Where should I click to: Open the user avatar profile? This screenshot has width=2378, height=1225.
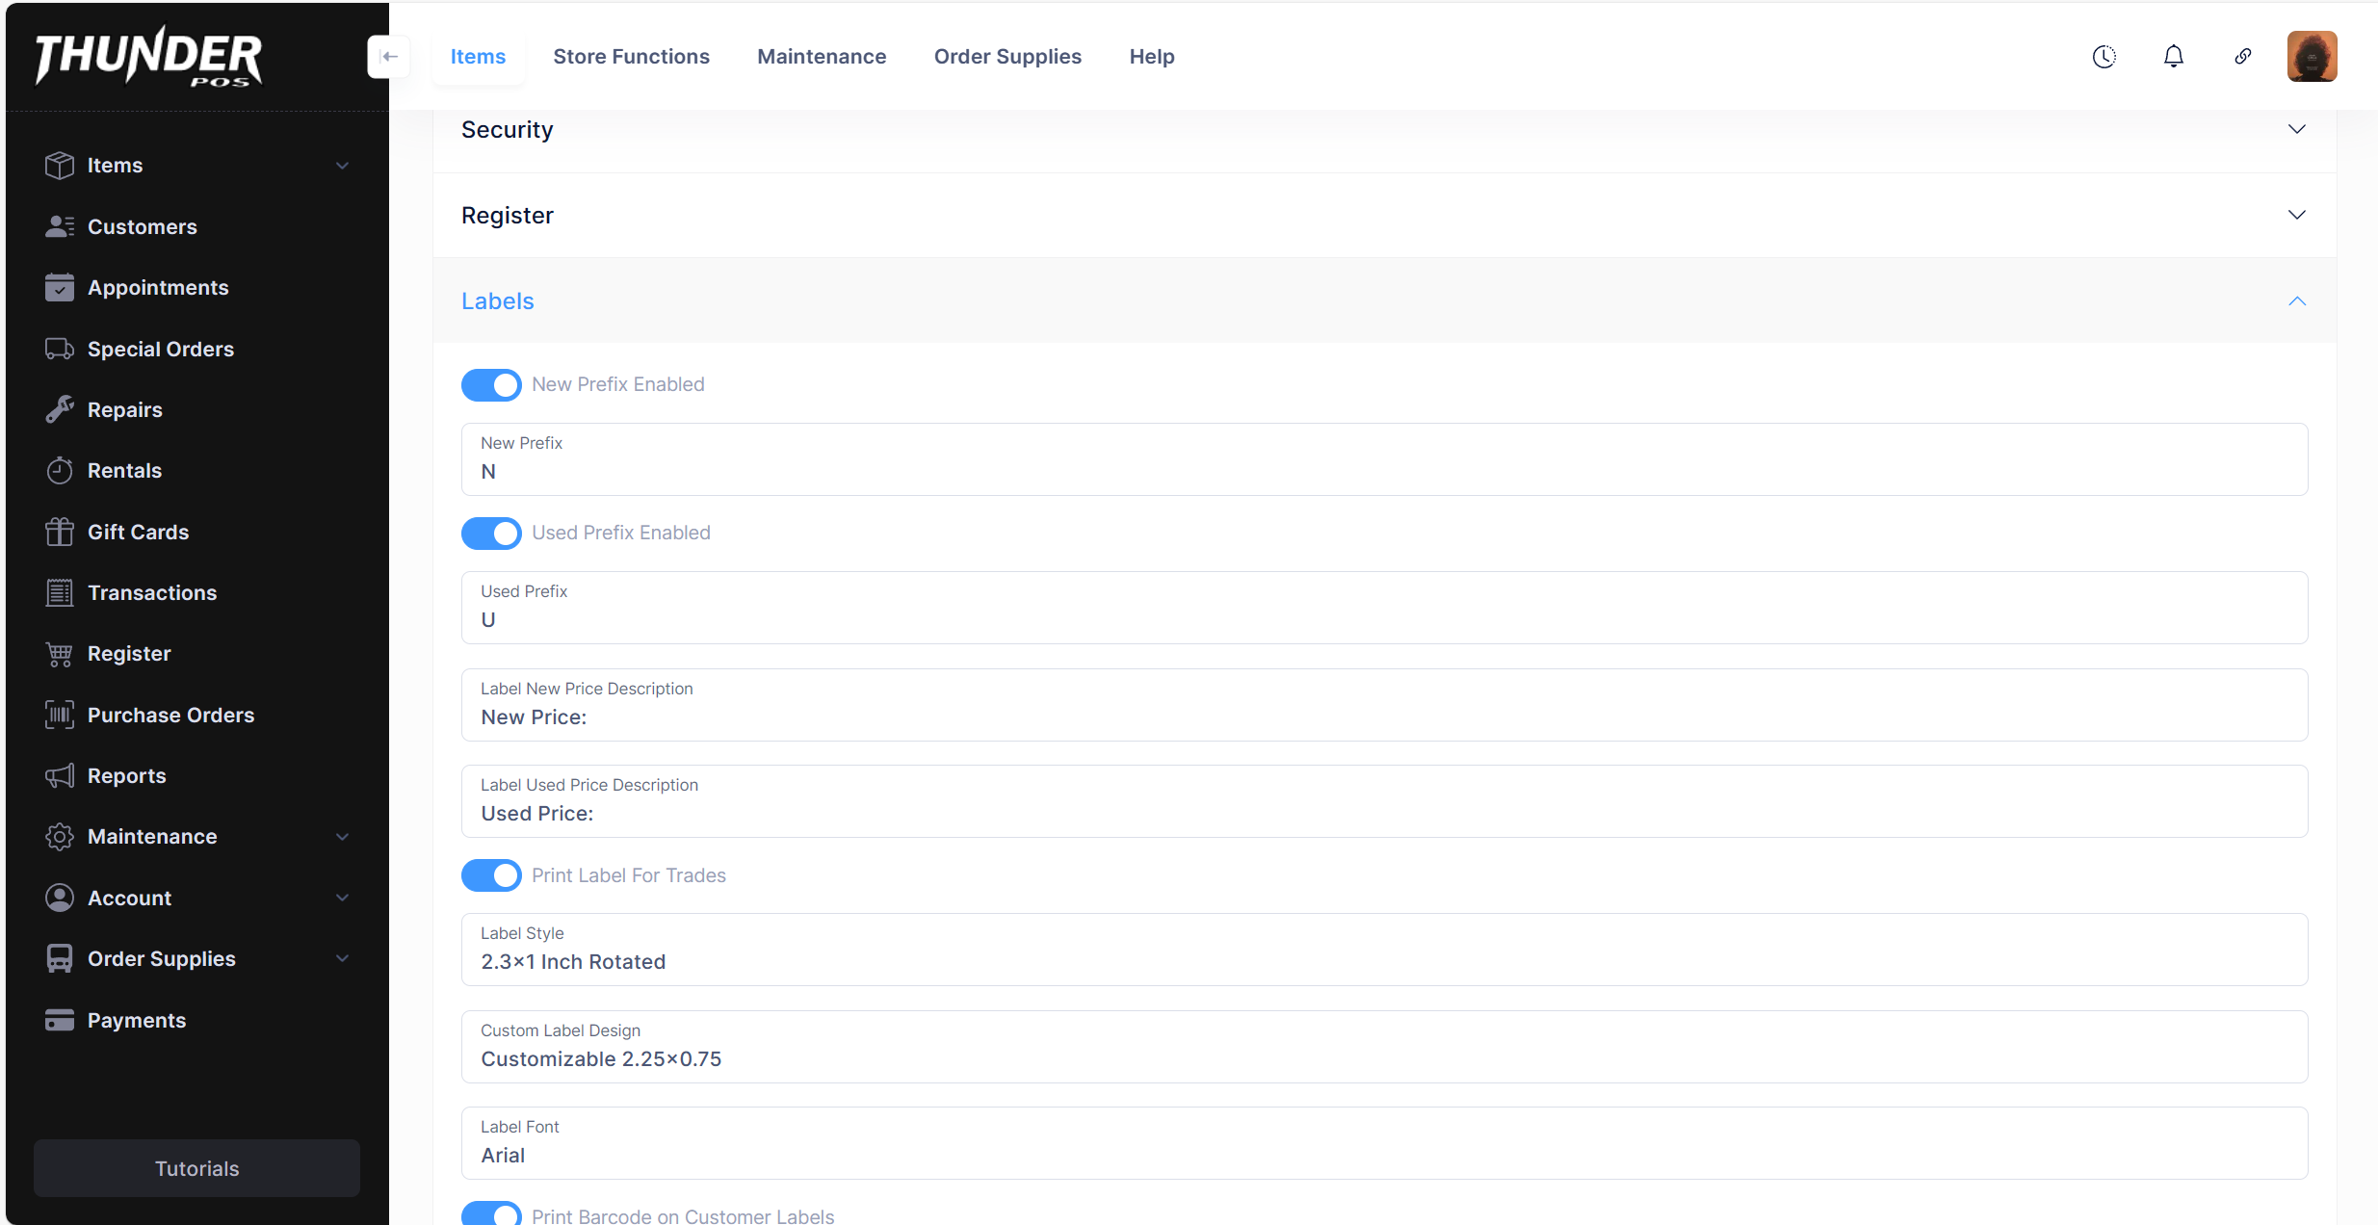tap(2312, 57)
